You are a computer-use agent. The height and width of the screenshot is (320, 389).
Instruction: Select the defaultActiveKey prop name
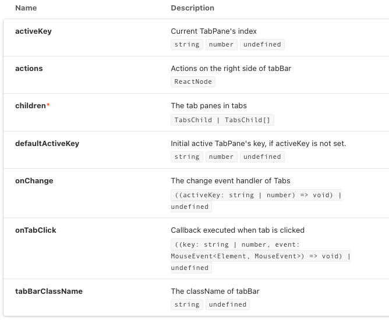pos(47,143)
